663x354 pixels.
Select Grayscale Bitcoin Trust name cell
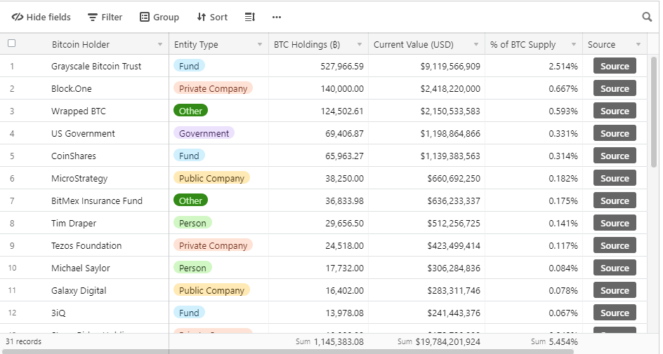pyautogui.click(x=96, y=66)
